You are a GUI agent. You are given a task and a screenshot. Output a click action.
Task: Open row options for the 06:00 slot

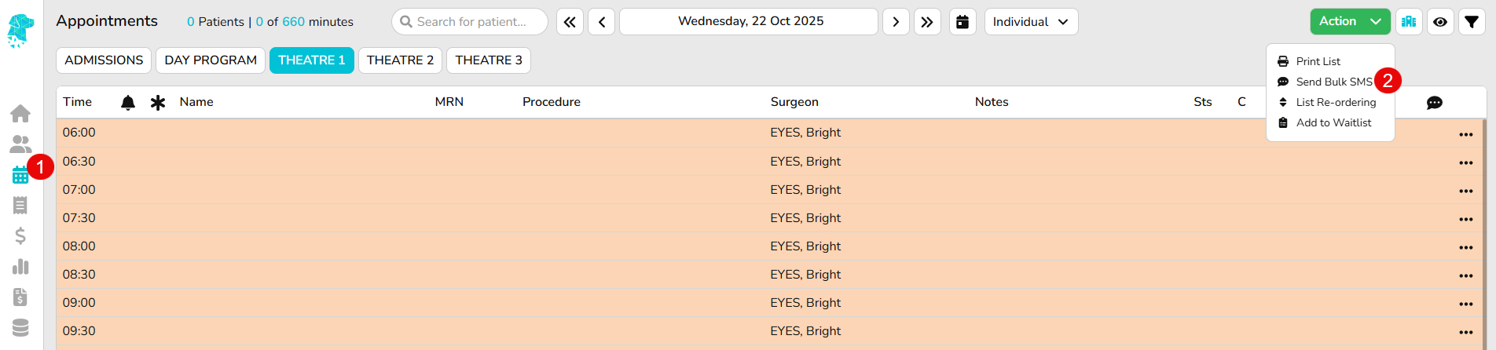click(x=1465, y=134)
